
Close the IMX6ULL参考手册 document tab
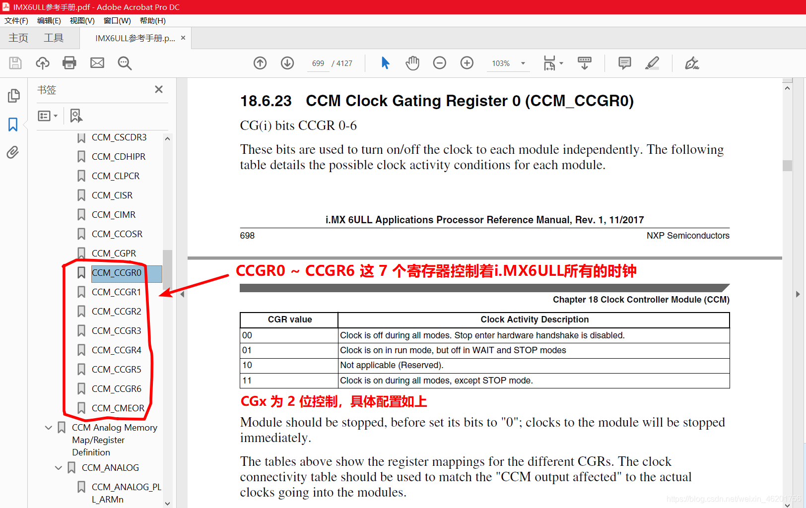pos(183,38)
